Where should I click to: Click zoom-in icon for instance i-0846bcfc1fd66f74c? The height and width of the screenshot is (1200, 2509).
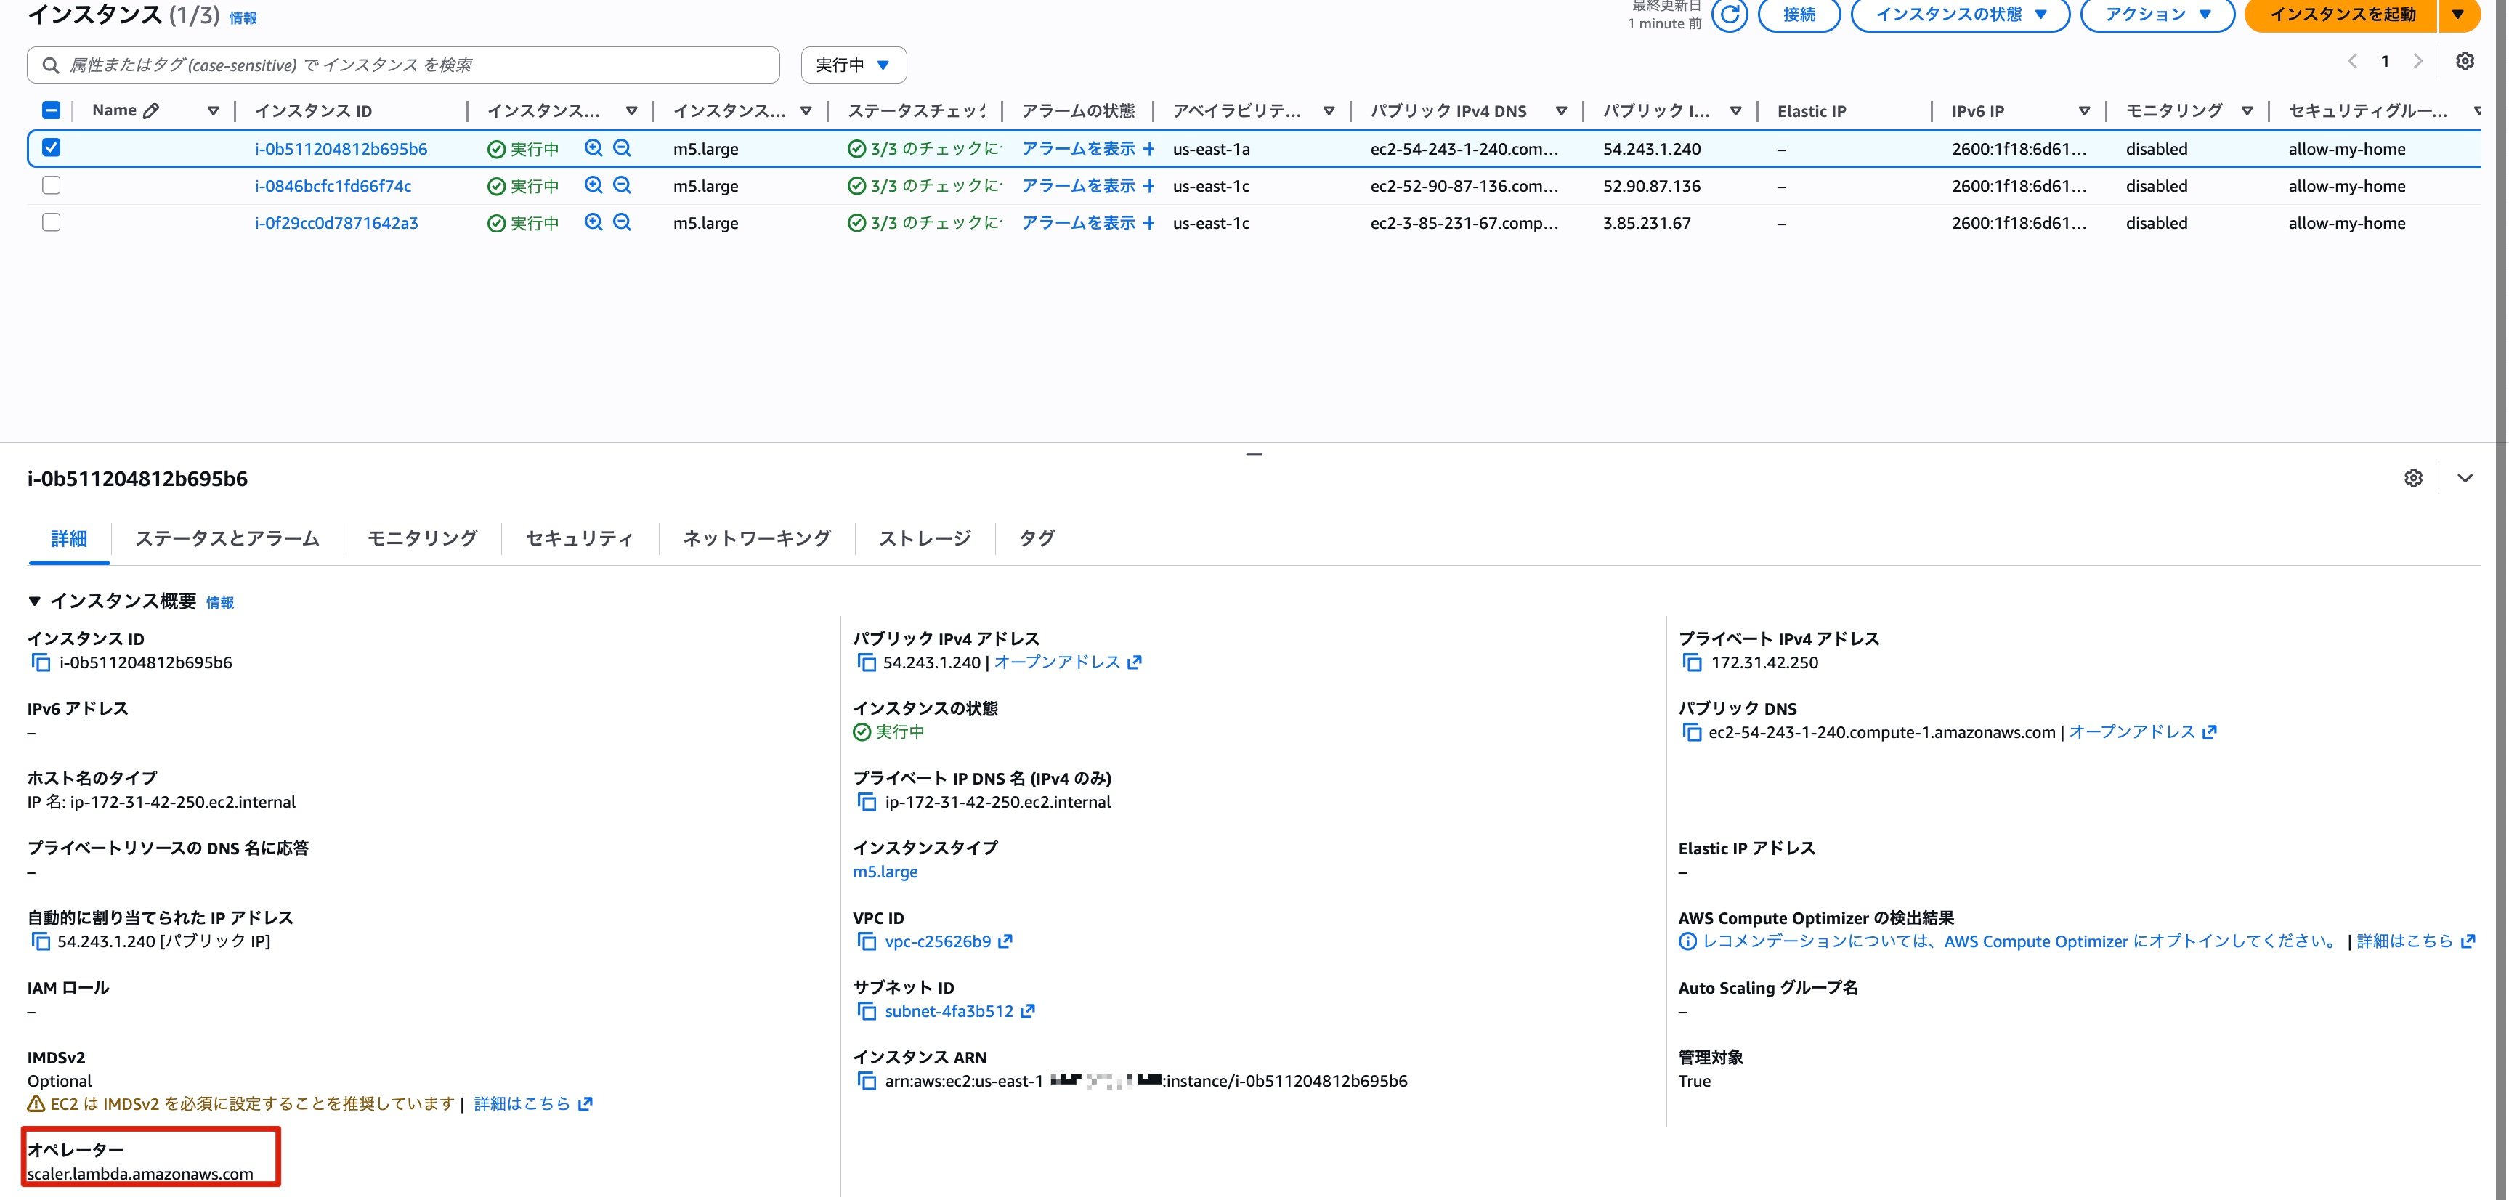593,185
